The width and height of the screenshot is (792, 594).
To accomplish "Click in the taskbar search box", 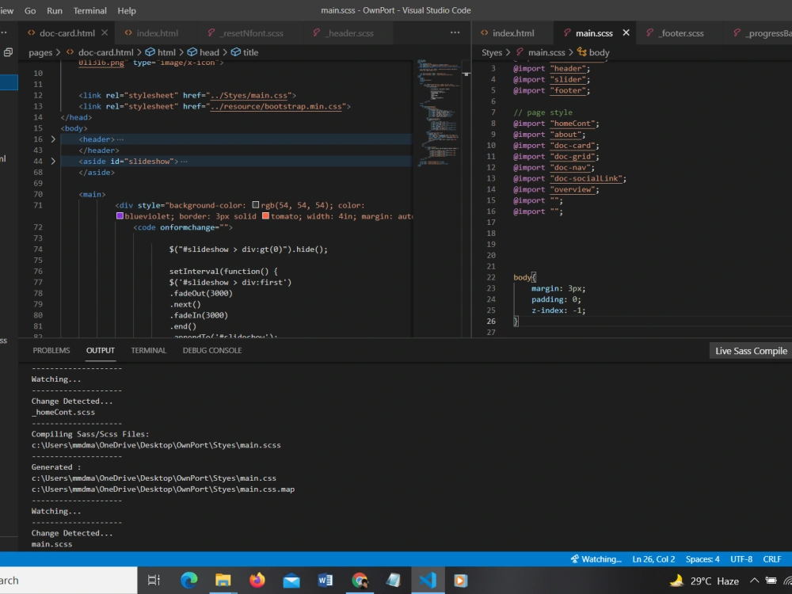I will [68, 581].
